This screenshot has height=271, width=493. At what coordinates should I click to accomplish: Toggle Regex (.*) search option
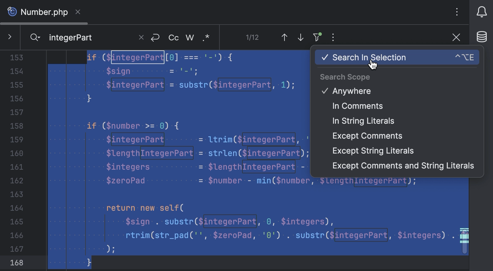[206, 38]
